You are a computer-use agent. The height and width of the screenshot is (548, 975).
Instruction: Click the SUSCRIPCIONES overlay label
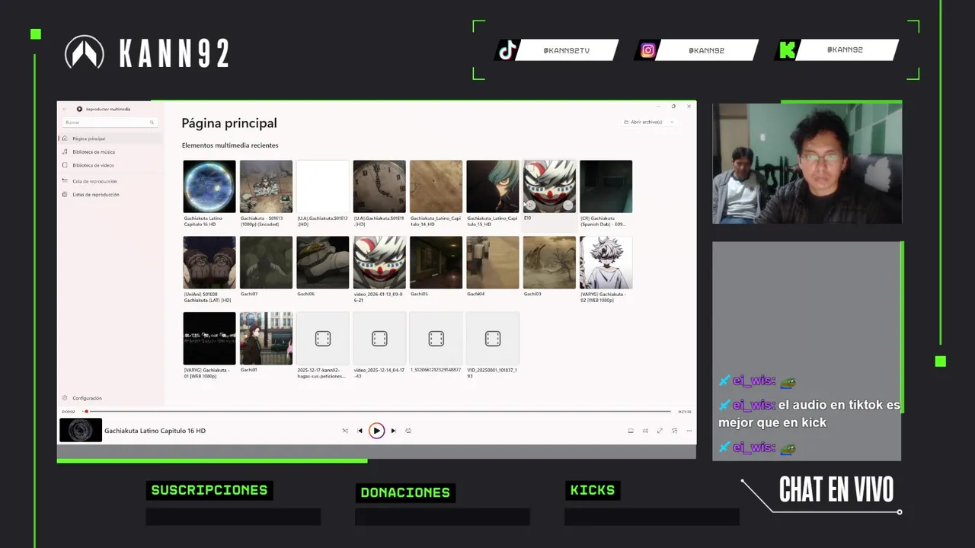209,490
